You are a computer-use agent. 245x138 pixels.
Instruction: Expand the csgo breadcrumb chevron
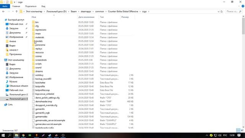tap(149, 11)
